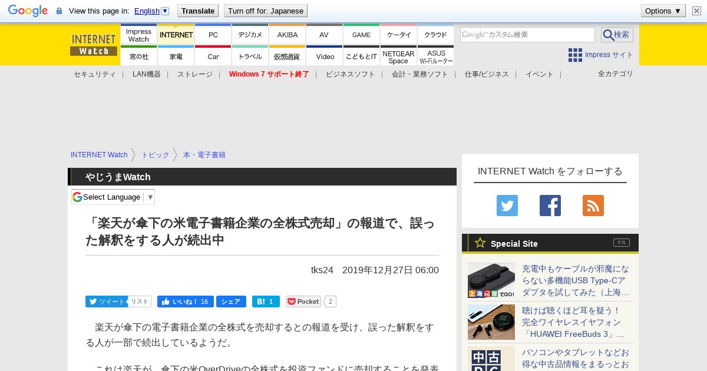Image resolution: width=707 pixels, height=371 pixels.
Task: Open the PC tab
Action: coord(213,35)
